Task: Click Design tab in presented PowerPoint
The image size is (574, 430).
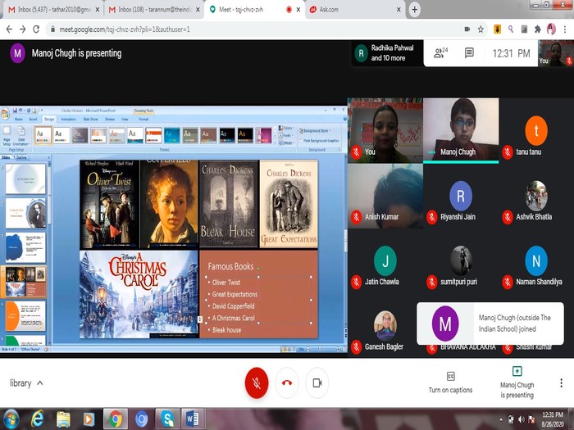Action: coord(48,120)
